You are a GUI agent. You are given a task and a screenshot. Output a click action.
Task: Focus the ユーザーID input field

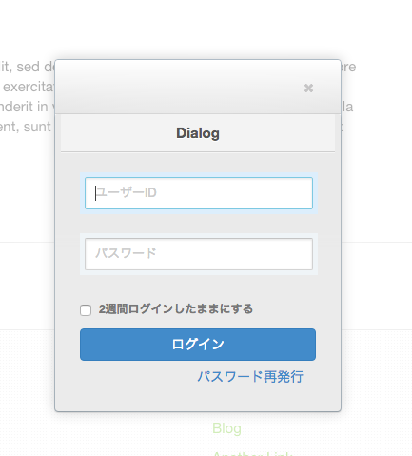[199, 193]
